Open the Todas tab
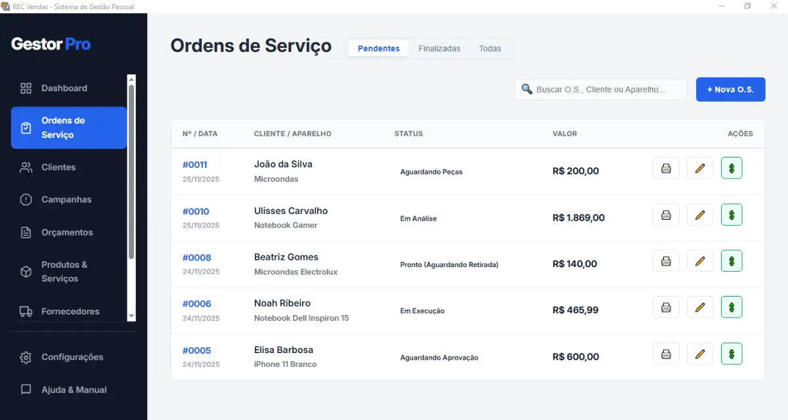The height and width of the screenshot is (420, 788). tap(490, 48)
